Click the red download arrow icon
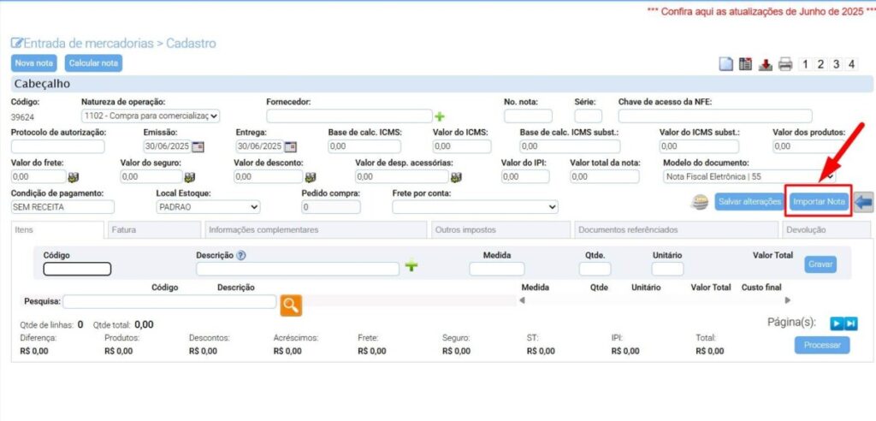876x421 pixels. pos(766,64)
